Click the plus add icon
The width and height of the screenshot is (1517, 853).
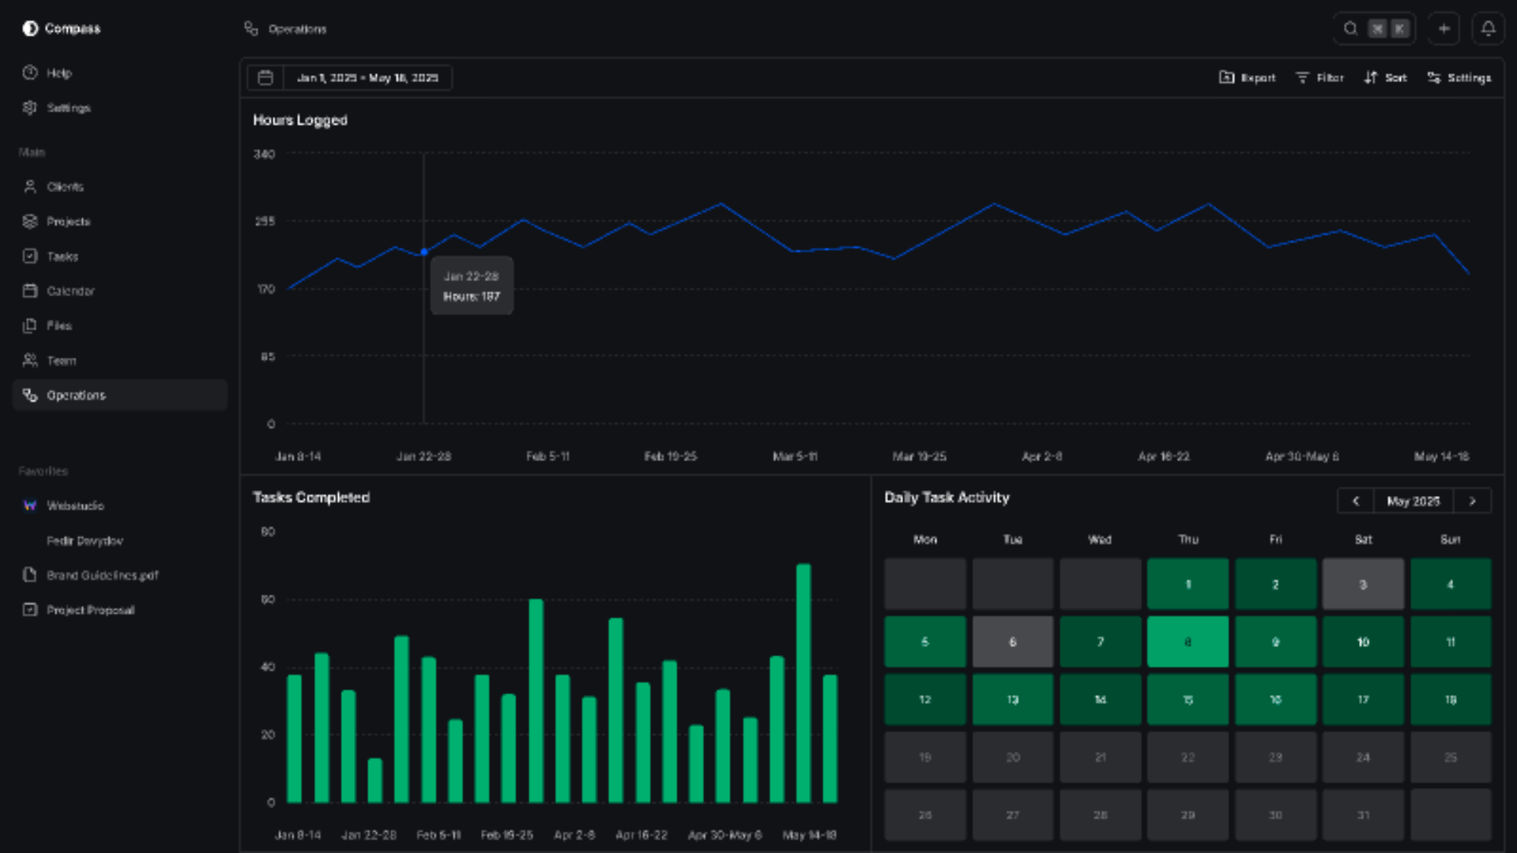[x=1444, y=28]
